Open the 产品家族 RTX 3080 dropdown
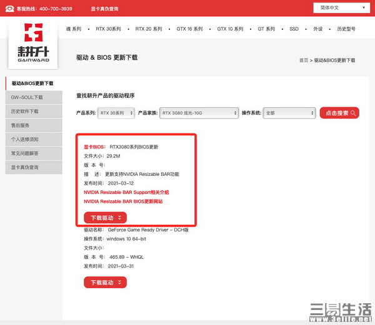 point(199,113)
